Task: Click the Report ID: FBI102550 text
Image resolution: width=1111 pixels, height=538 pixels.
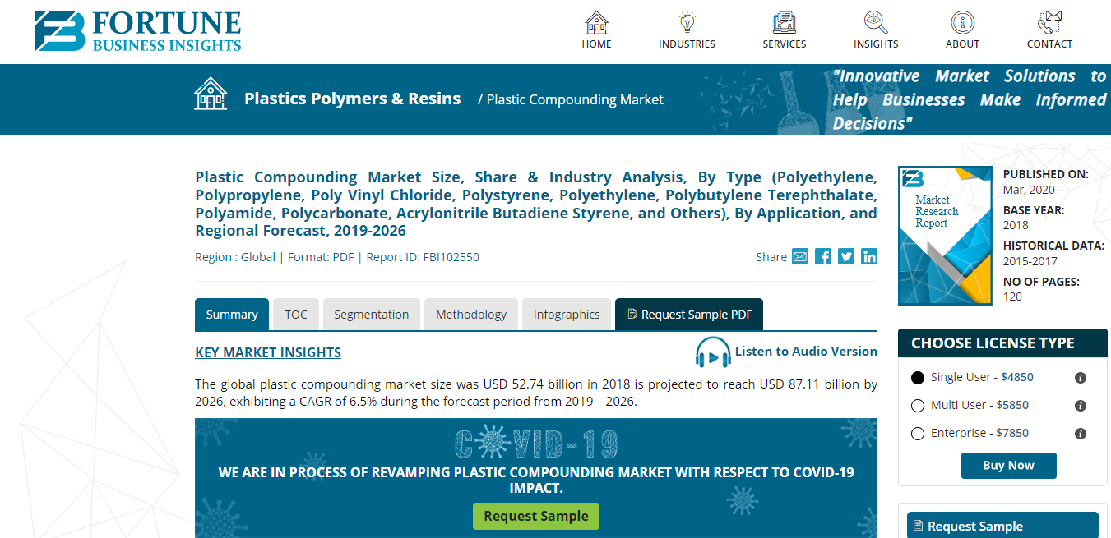Action: click(x=423, y=257)
